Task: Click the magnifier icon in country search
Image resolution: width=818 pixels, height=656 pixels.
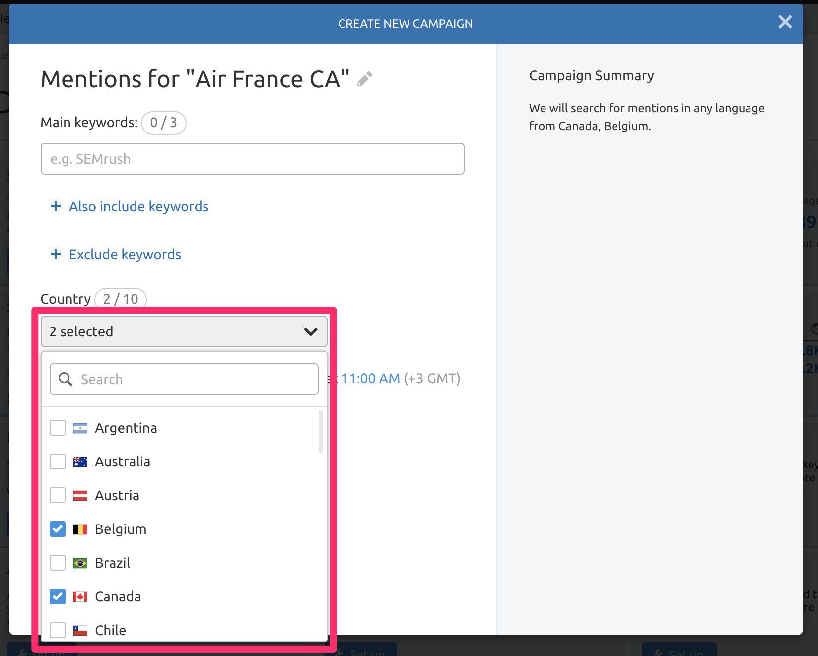Action: [66, 379]
